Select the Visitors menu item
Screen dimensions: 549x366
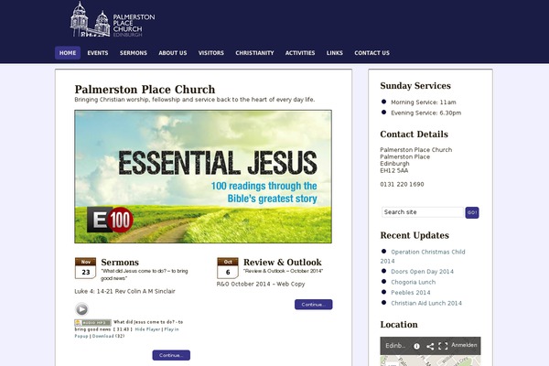211,53
